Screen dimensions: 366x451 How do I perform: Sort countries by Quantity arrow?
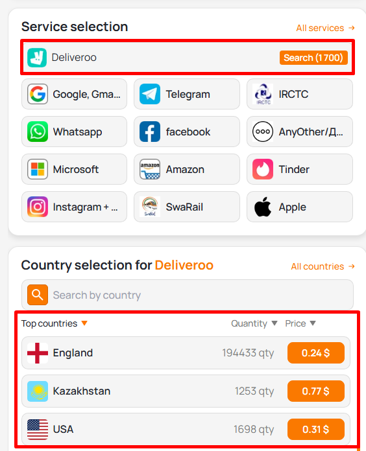pyautogui.click(x=274, y=323)
